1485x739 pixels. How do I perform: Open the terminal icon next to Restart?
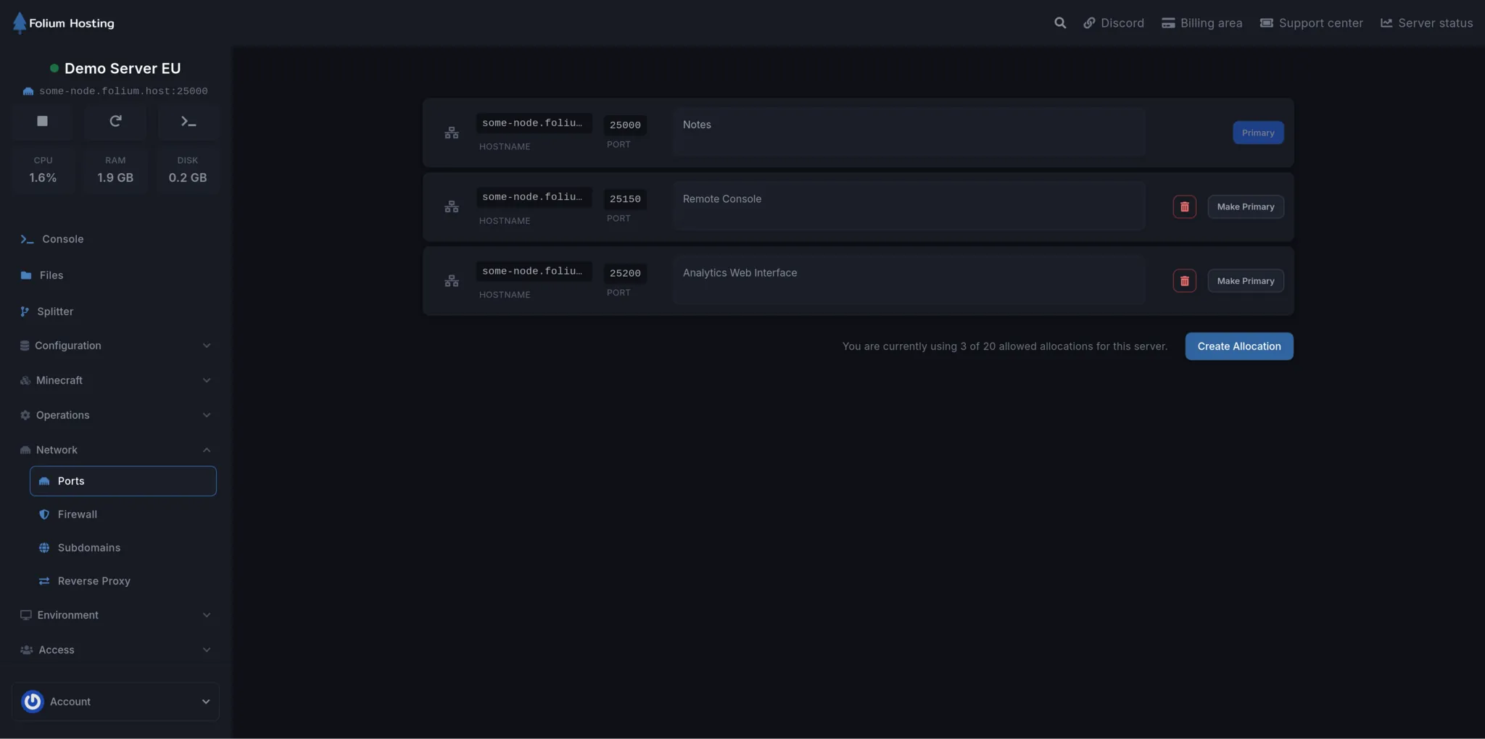coord(188,121)
